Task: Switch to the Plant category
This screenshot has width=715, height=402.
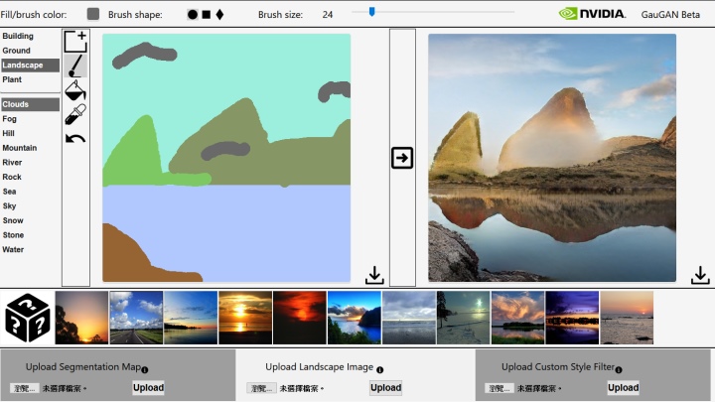Action: [x=12, y=79]
